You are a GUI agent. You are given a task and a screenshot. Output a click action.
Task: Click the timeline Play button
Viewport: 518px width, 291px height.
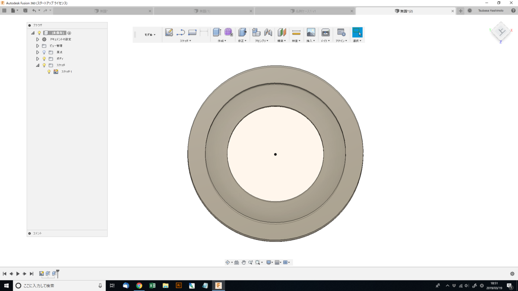[x=18, y=274]
